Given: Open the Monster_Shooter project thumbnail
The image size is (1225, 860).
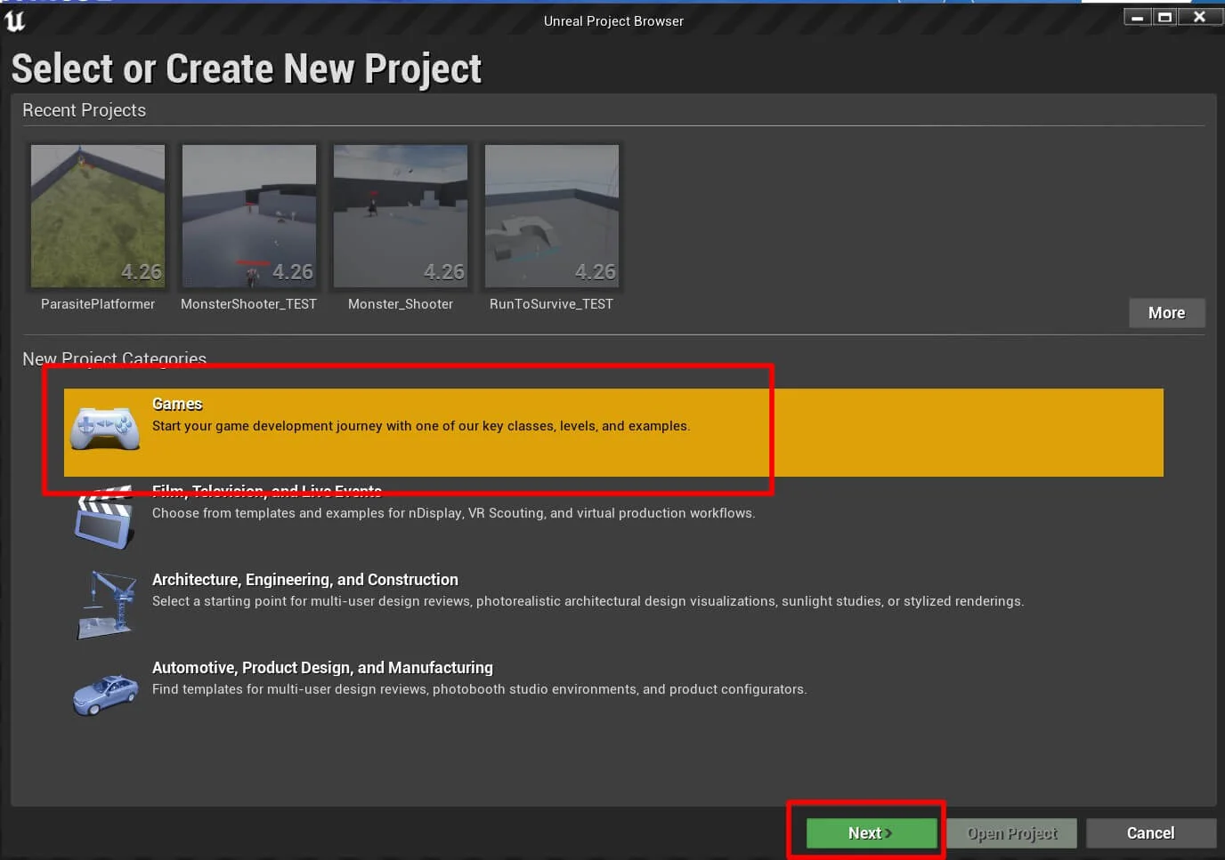Looking at the screenshot, I should 401,216.
